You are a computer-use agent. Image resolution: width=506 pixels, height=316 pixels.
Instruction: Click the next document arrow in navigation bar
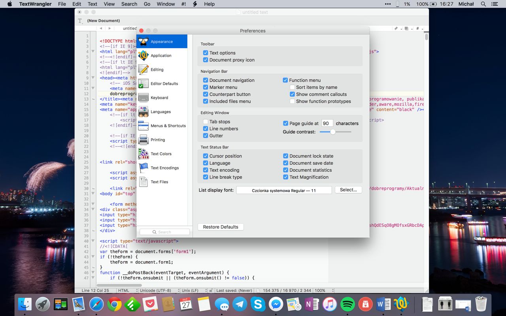(x=110, y=28)
